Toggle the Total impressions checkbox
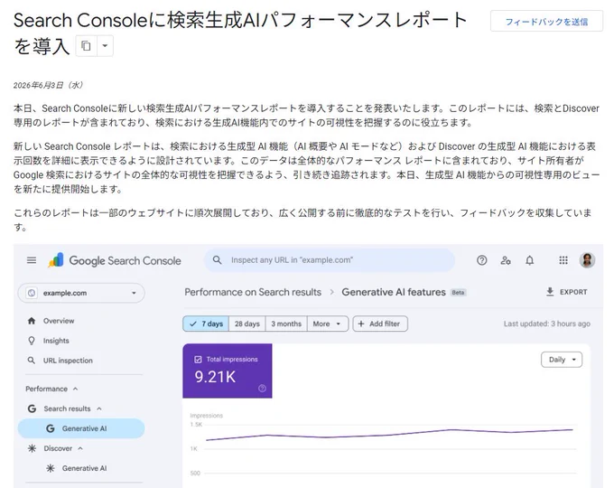The height and width of the screenshot is (488, 614). click(x=198, y=359)
